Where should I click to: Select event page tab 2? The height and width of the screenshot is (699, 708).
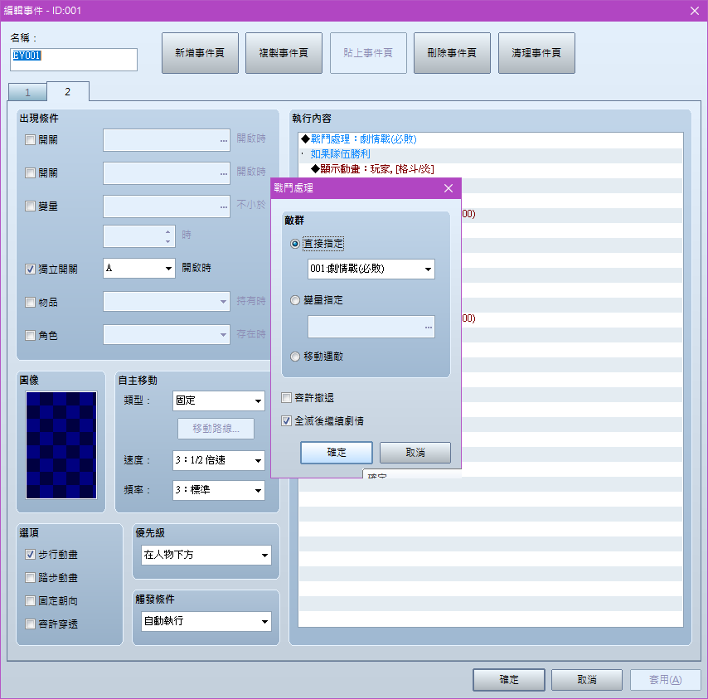tap(68, 92)
